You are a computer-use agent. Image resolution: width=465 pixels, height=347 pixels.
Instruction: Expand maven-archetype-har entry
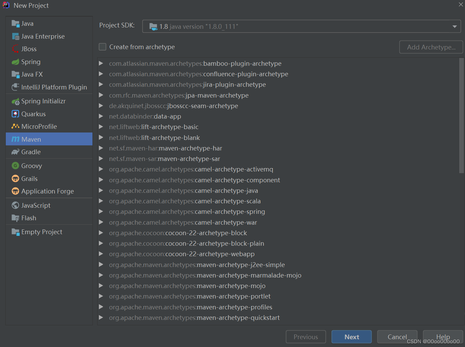coord(101,148)
